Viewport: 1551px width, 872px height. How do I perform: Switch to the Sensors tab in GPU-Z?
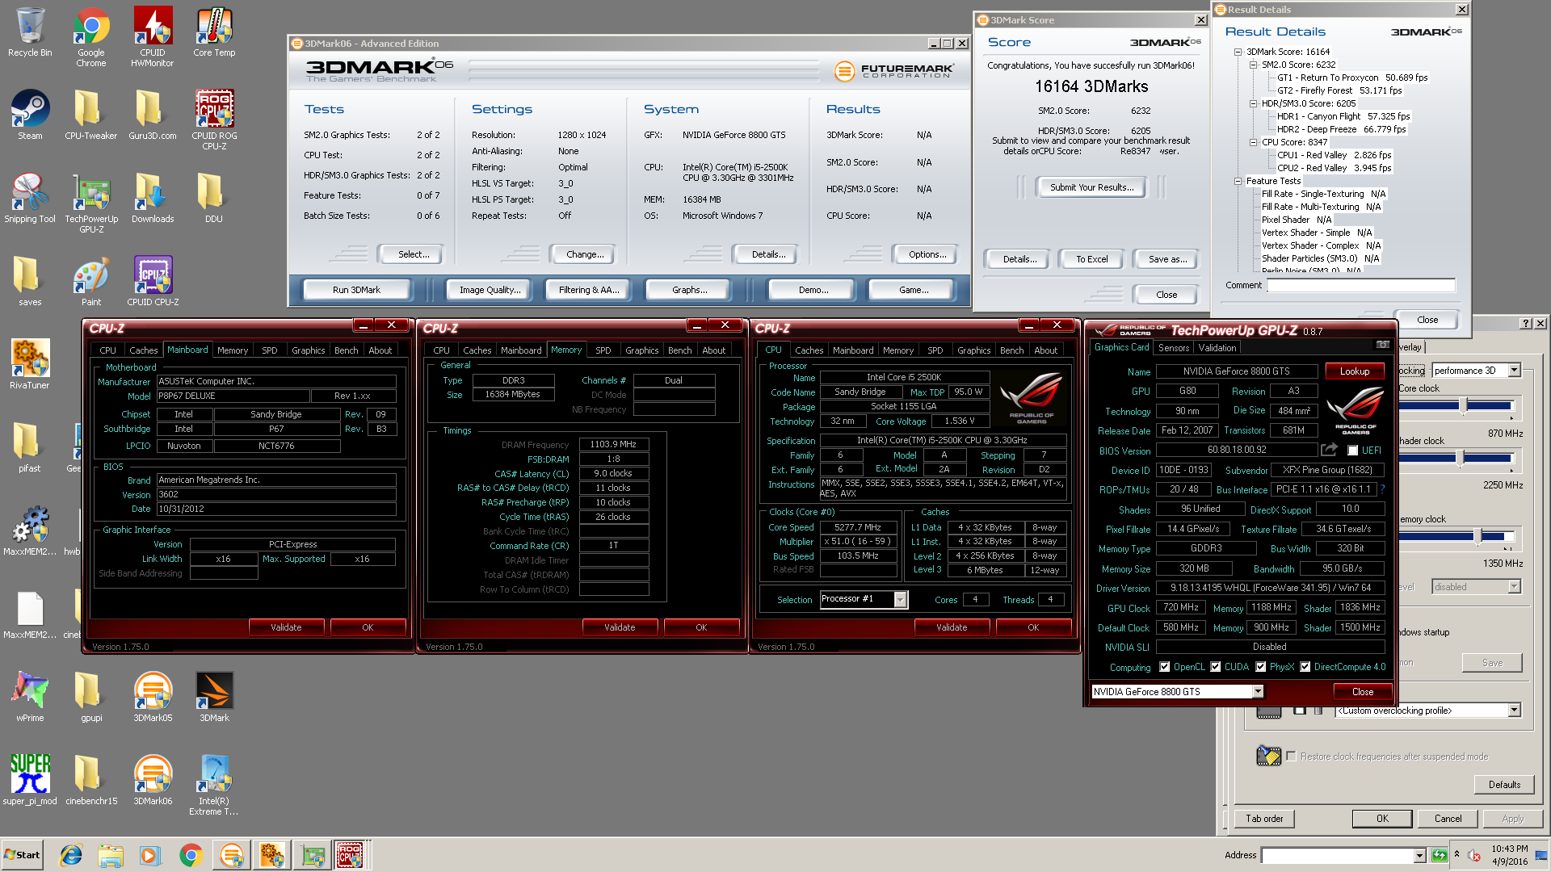1174,348
